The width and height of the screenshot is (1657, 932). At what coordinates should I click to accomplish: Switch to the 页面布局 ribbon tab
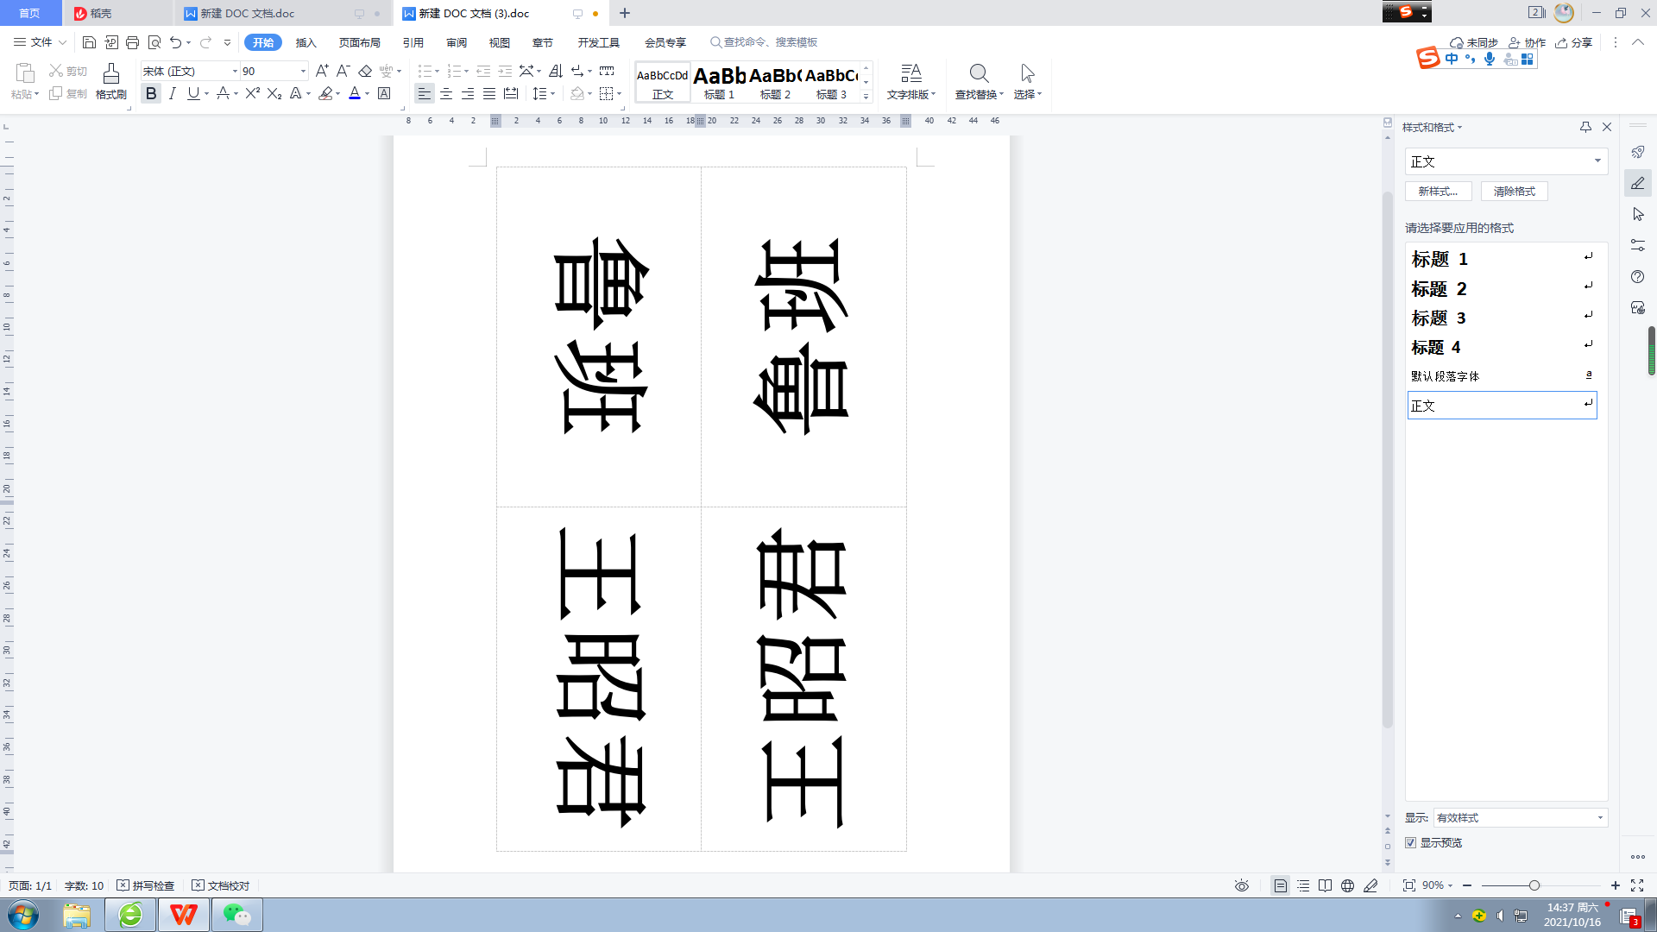359,42
